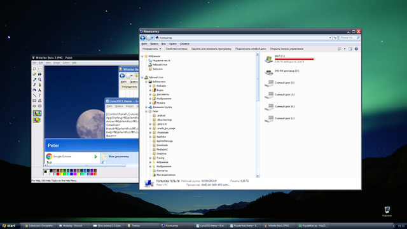Choose the Ellipse shape tool in Paint
The image size is (407, 229).
pyautogui.click(x=34, y=106)
